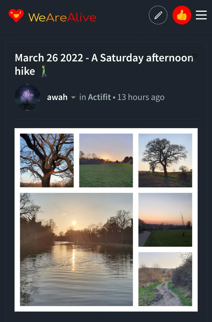Click the red thumbs-up icon

182,15
